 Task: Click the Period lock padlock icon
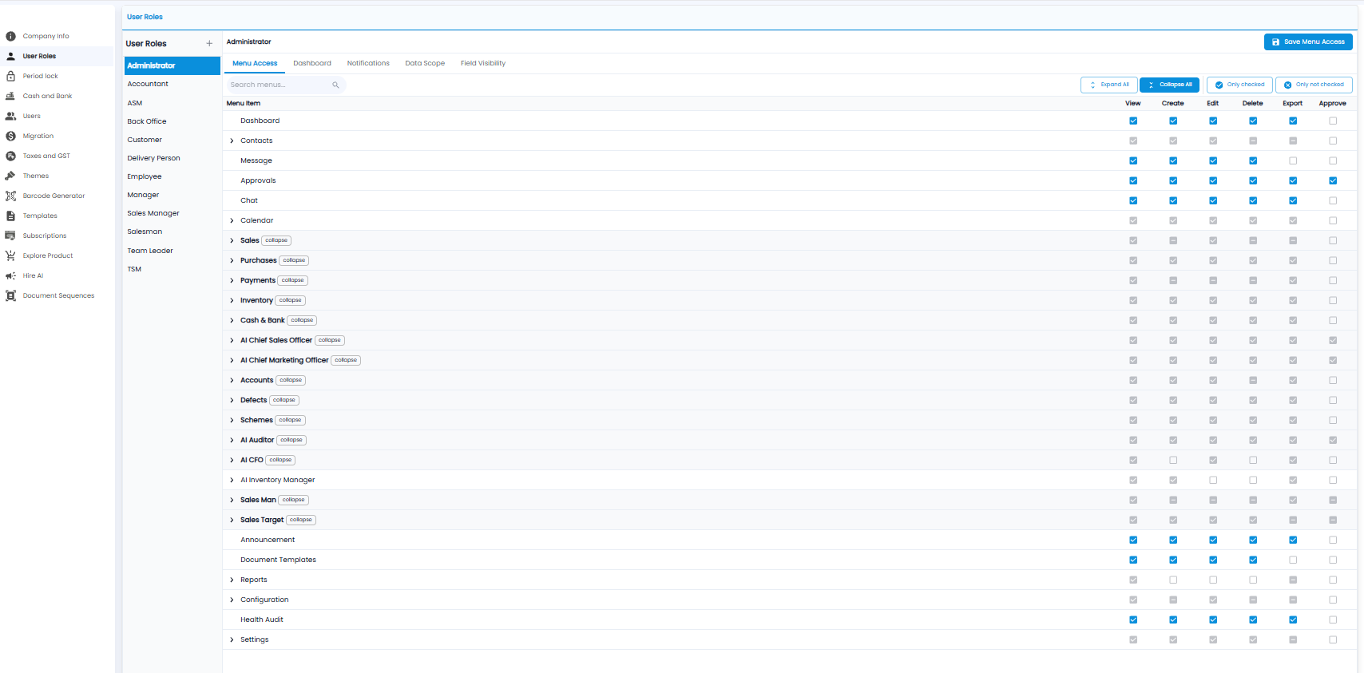(10, 76)
